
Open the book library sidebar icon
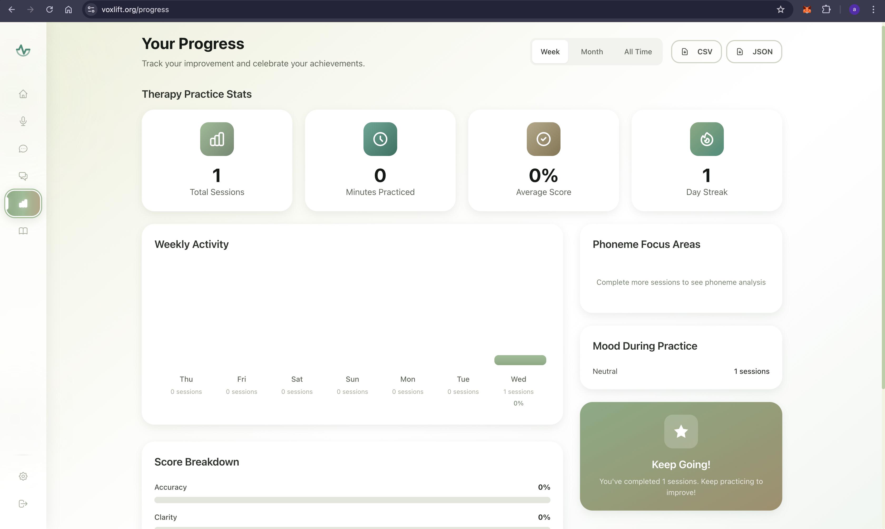pos(23,231)
